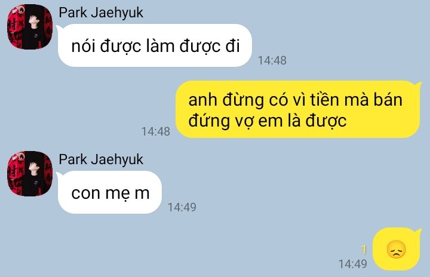
Task: Click the 14:49 timestamp beside the emoji bubble
Action: [353, 264]
